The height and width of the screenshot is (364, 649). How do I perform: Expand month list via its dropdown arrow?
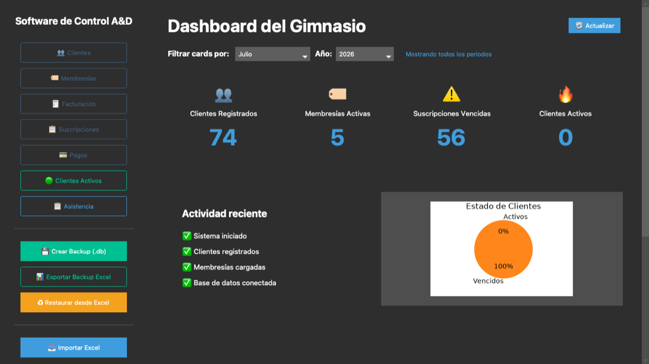pos(305,55)
